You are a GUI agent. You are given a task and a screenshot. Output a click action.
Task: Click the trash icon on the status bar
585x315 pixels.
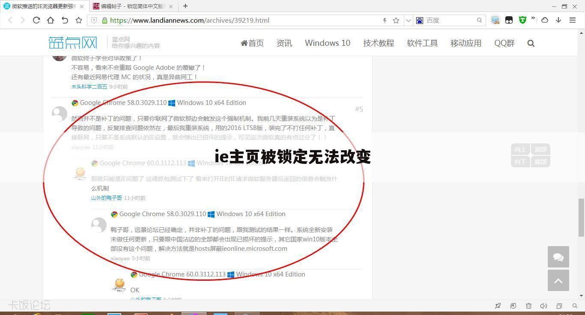click(x=528, y=306)
